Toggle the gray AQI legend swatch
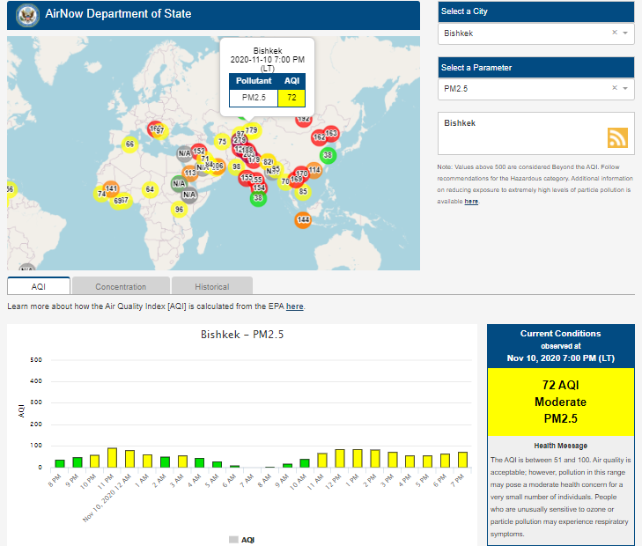 tap(233, 539)
